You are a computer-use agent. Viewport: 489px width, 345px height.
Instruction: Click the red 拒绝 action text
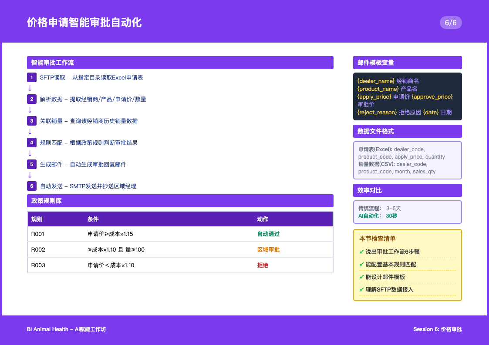click(263, 265)
